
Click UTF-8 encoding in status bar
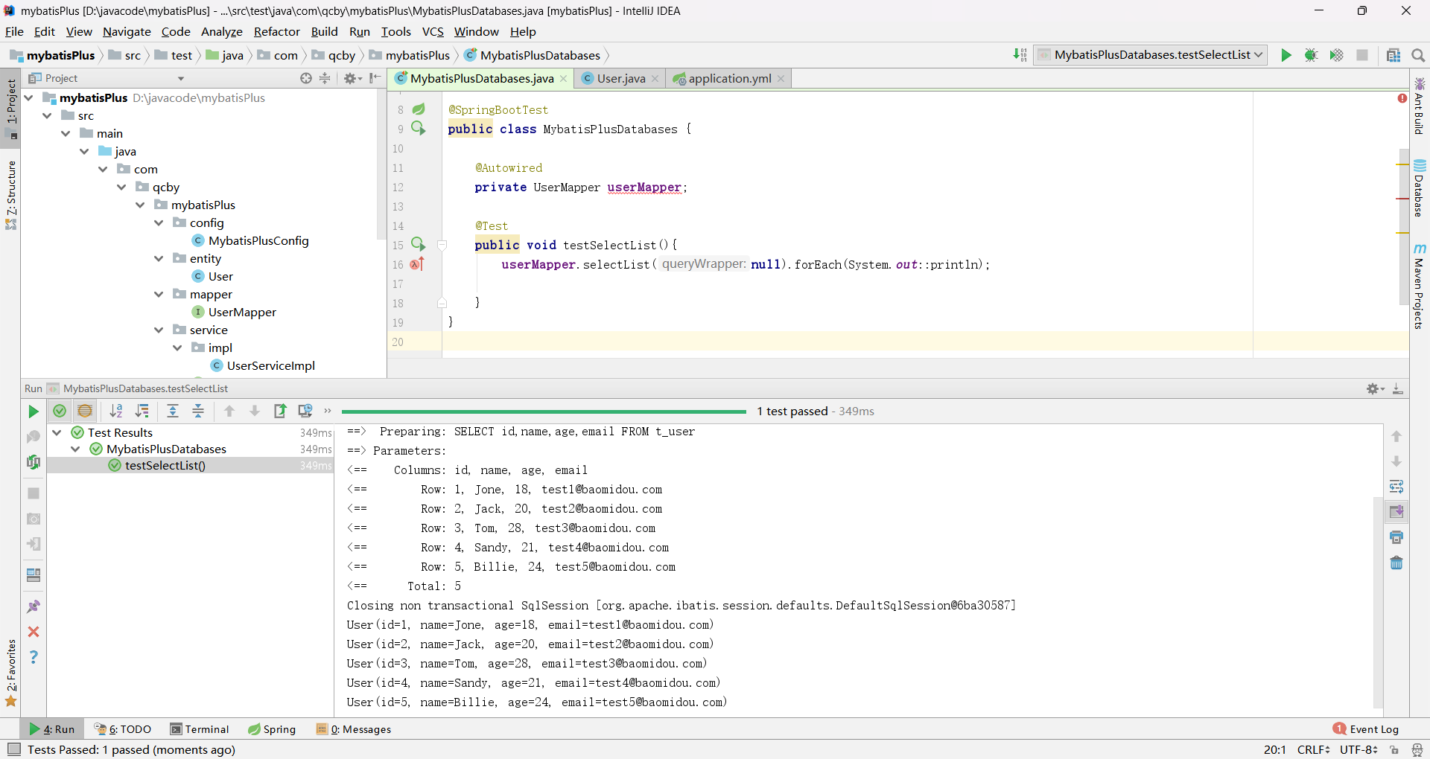point(1359,749)
